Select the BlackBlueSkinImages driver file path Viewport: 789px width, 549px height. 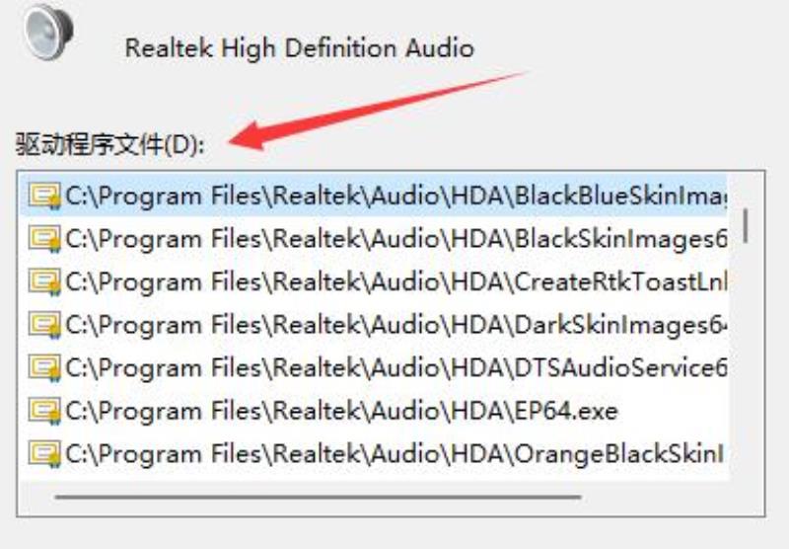point(376,196)
